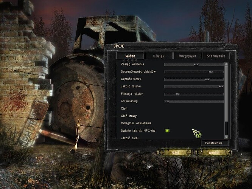252x189 pixels.
Task: Click the Cień trawy label
Action: [129, 116]
